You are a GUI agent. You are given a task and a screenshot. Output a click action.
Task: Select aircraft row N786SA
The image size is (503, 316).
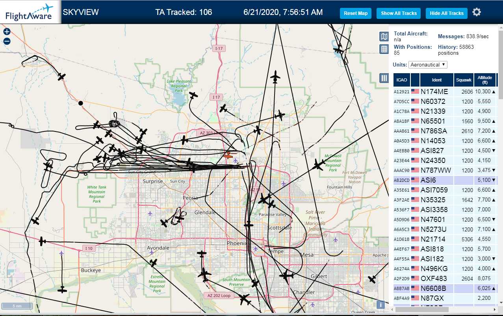(x=445, y=131)
